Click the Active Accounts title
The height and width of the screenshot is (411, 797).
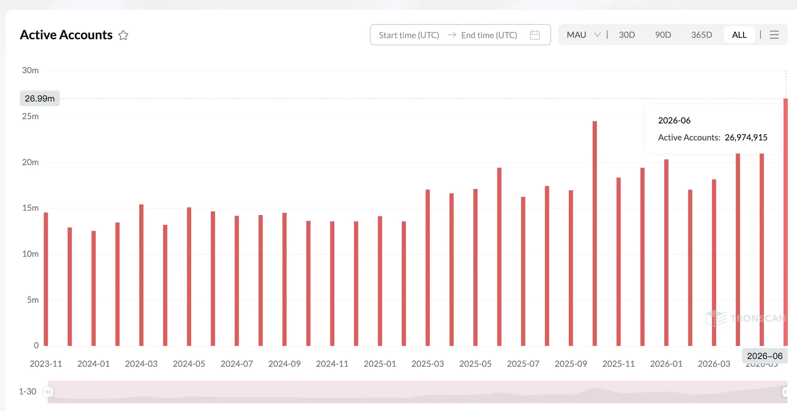(66, 35)
